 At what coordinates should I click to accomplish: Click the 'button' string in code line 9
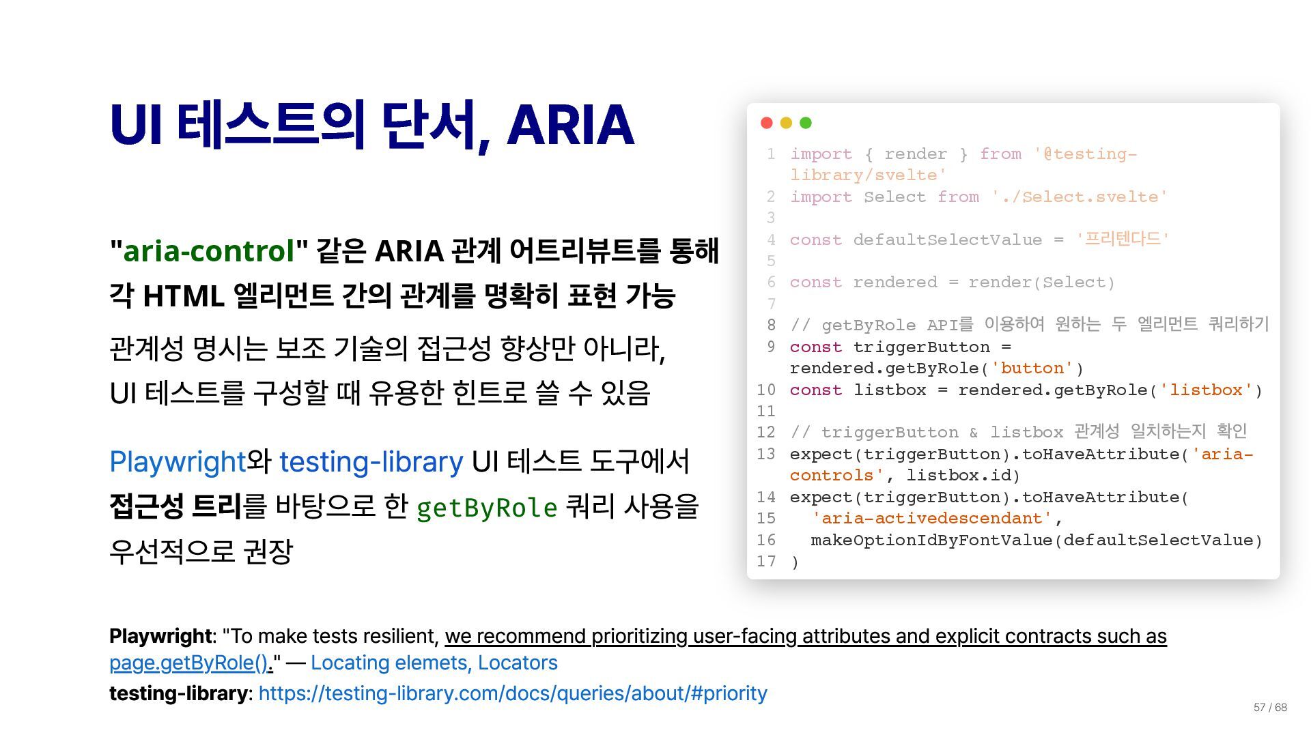[x=1032, y=369]
